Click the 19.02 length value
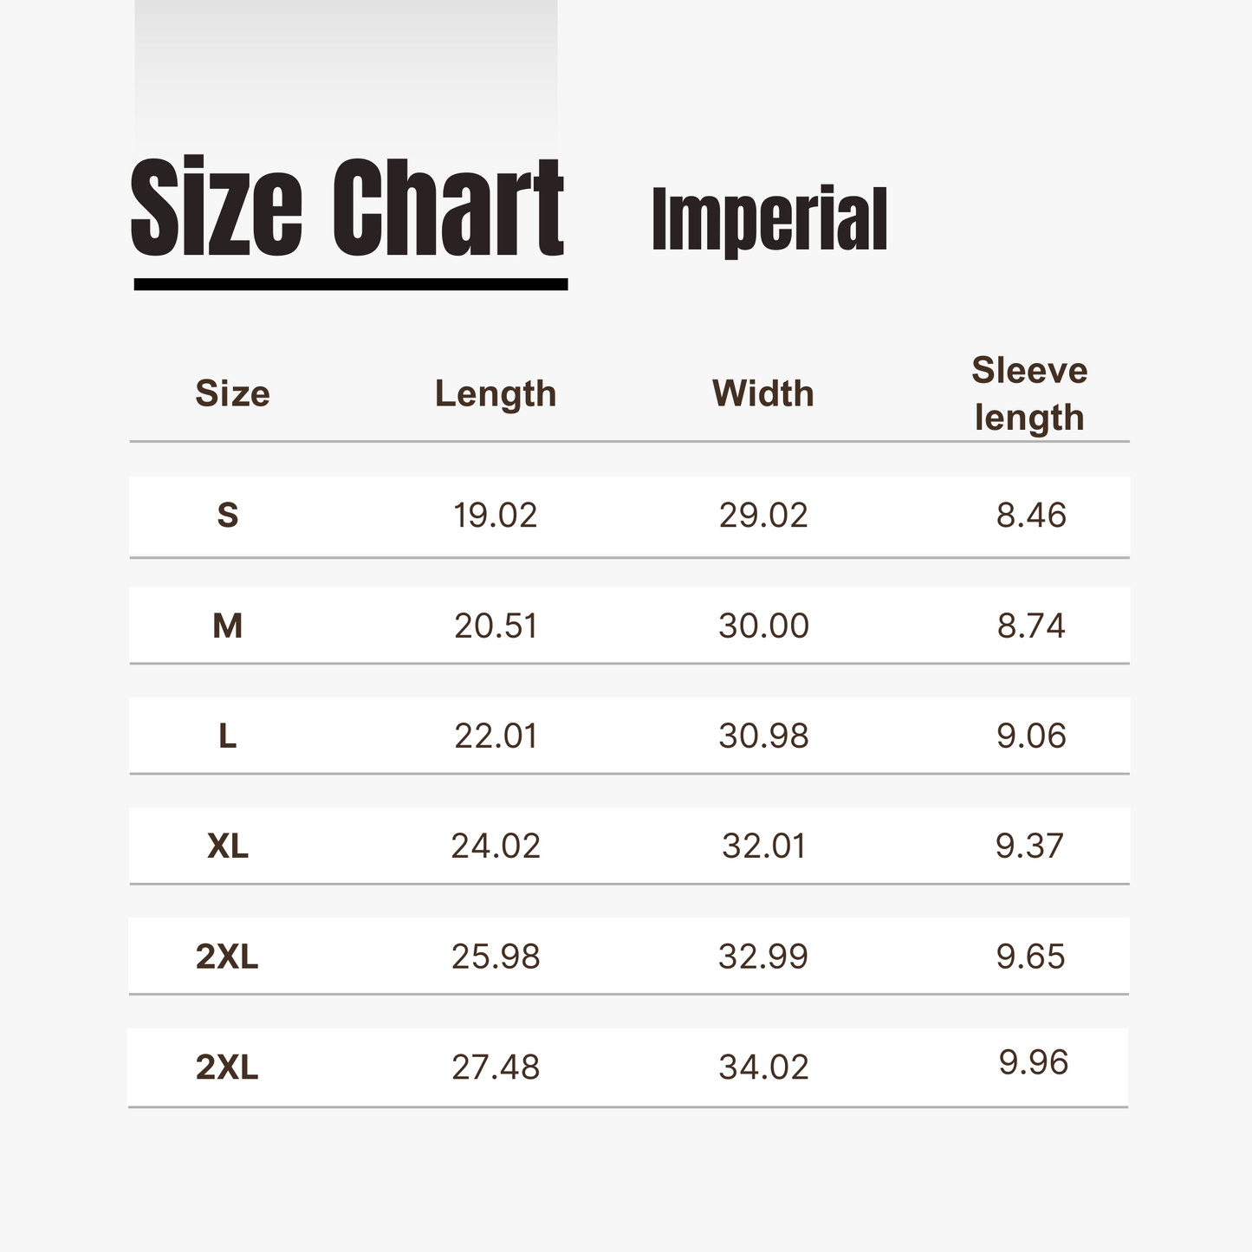 click(496, 516)
